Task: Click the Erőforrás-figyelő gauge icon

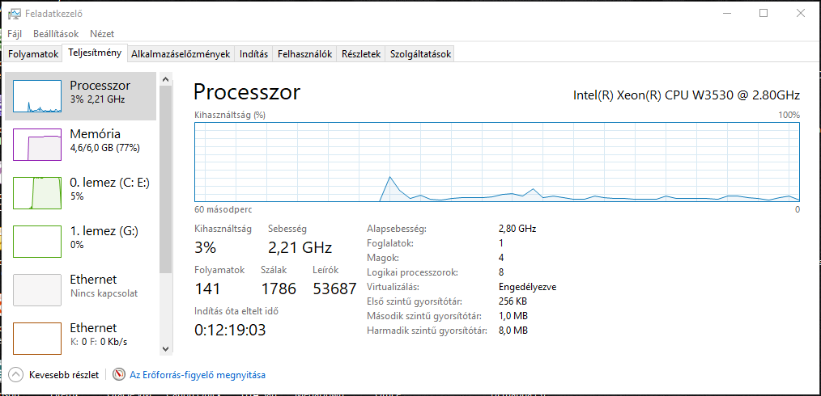Action: coord(120,374)
